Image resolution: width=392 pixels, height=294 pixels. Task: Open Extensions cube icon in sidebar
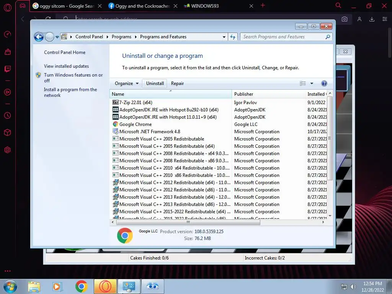(x=8, y=132)
